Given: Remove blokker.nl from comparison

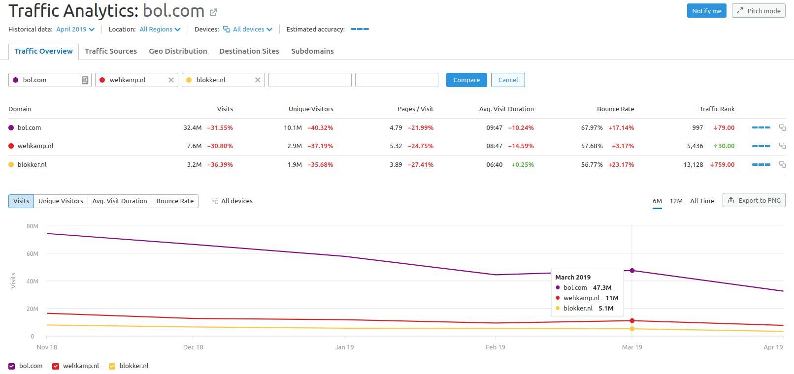Looking at the screenshot, I should point(258,80).
